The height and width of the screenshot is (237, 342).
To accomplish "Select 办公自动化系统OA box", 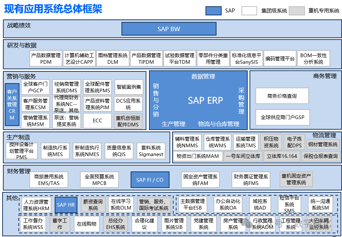I will tap(228, 204).
